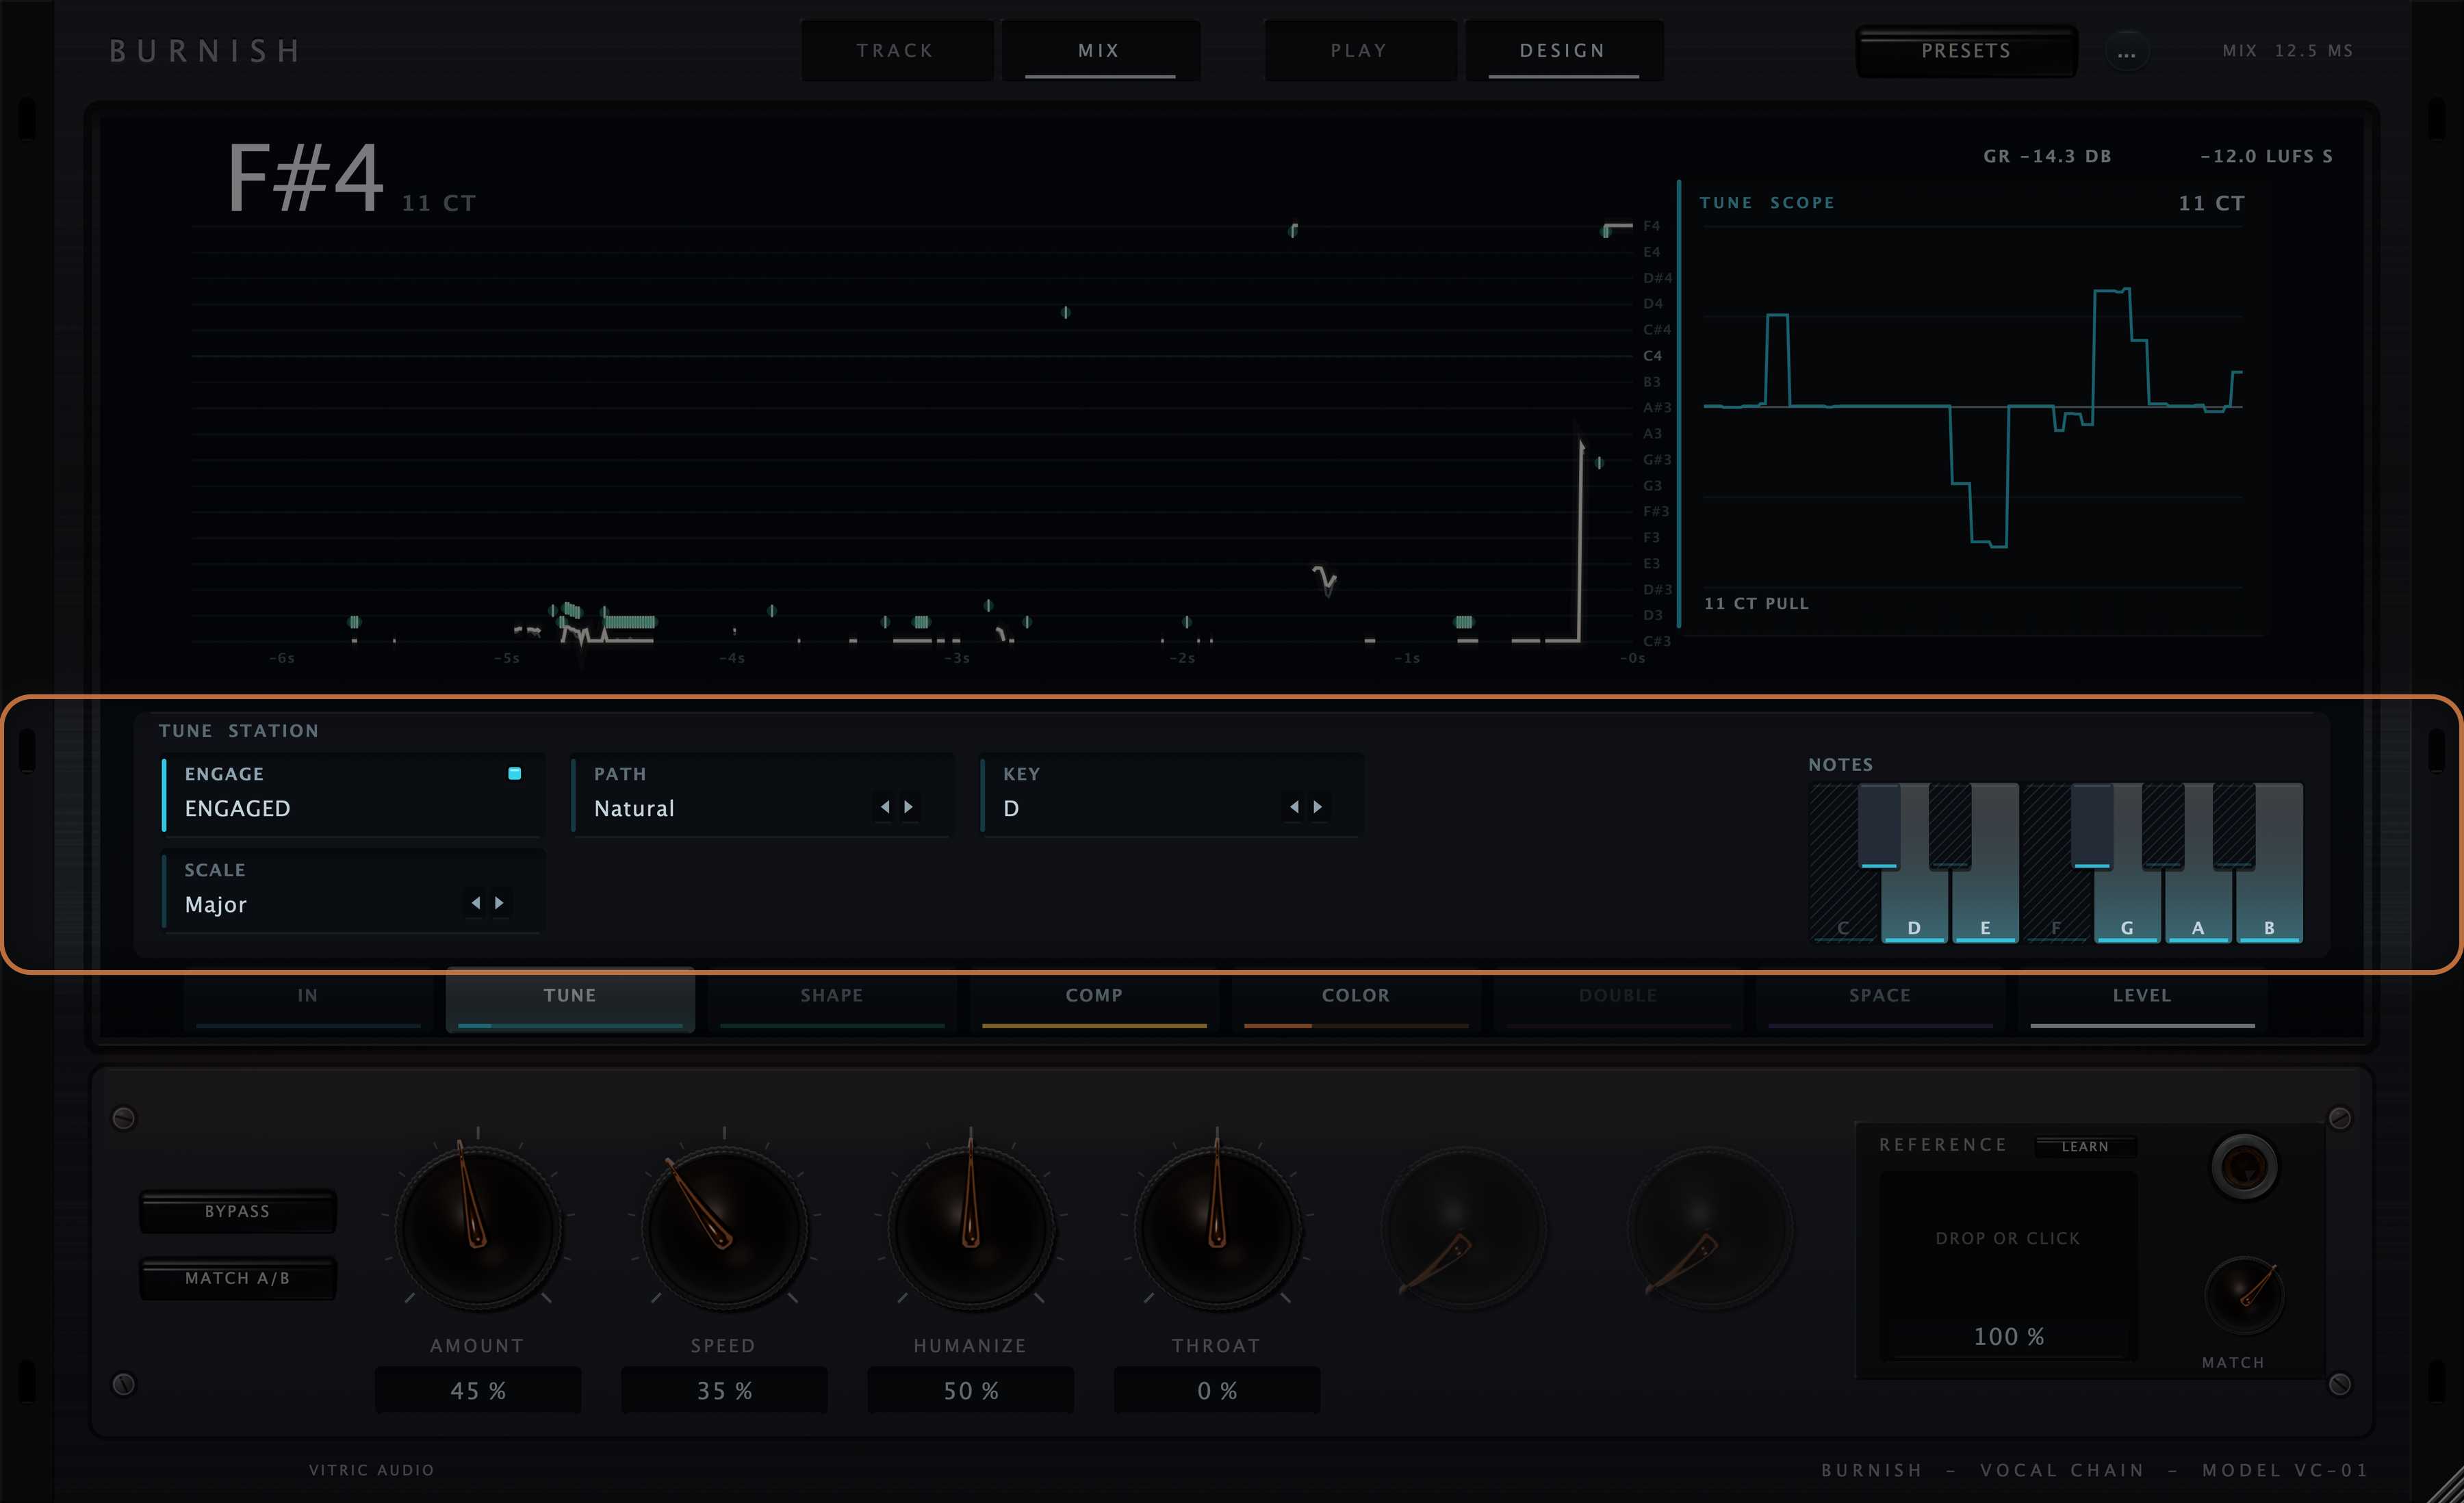Click the Key next arrow

(1318, 807)
